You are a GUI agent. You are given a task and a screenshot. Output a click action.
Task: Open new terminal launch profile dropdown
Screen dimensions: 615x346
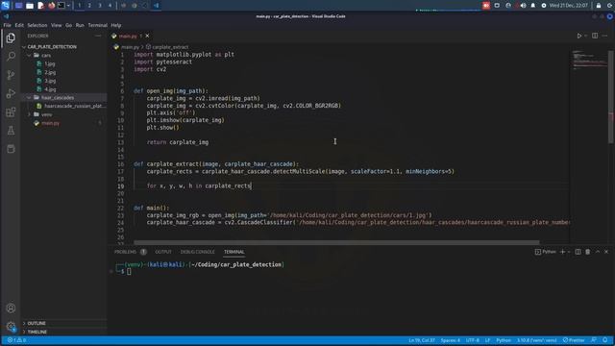[569, 252]
